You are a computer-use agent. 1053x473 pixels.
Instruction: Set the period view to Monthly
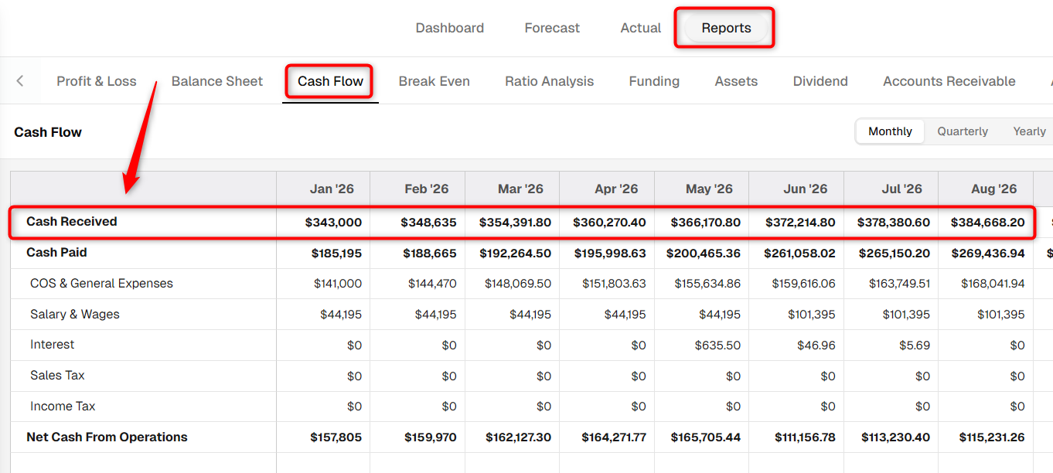890,131
